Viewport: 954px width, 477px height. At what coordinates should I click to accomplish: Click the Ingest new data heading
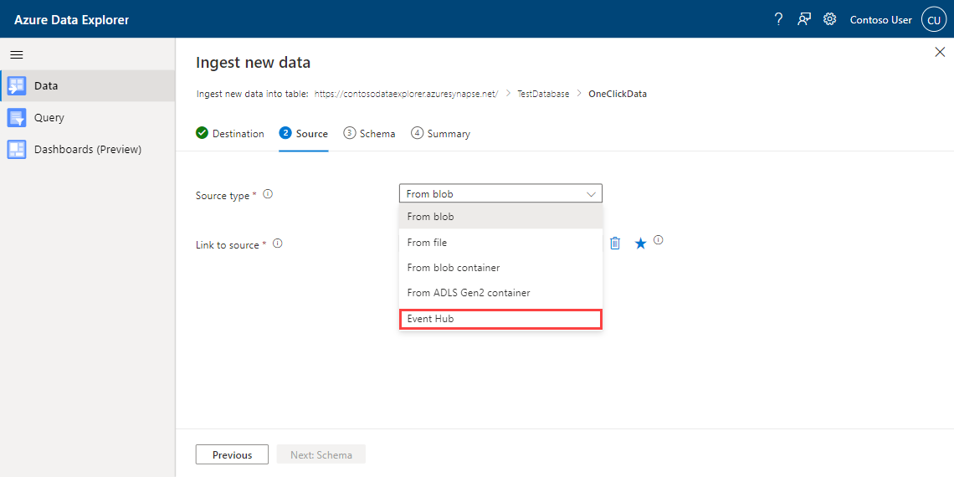[x=253, y=62]
